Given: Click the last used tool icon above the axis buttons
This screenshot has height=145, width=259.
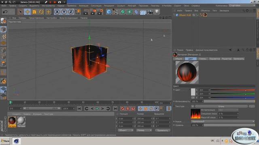Looking at the screenshot, I should click(48, 12).
